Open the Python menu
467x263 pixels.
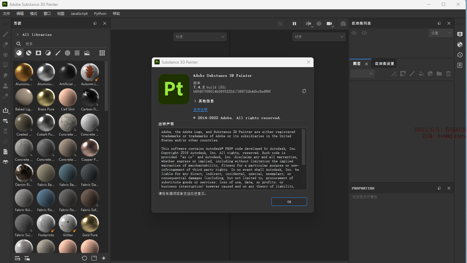pyautogui.click(x=100, y=14)
